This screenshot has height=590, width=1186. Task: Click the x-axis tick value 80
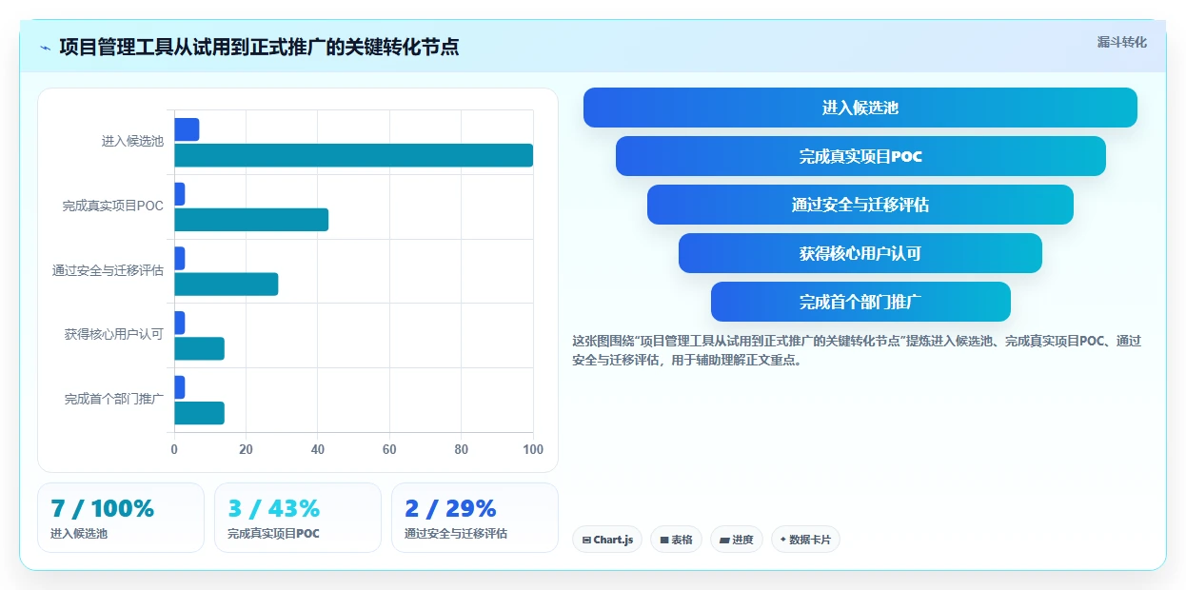tap(462, 449)
